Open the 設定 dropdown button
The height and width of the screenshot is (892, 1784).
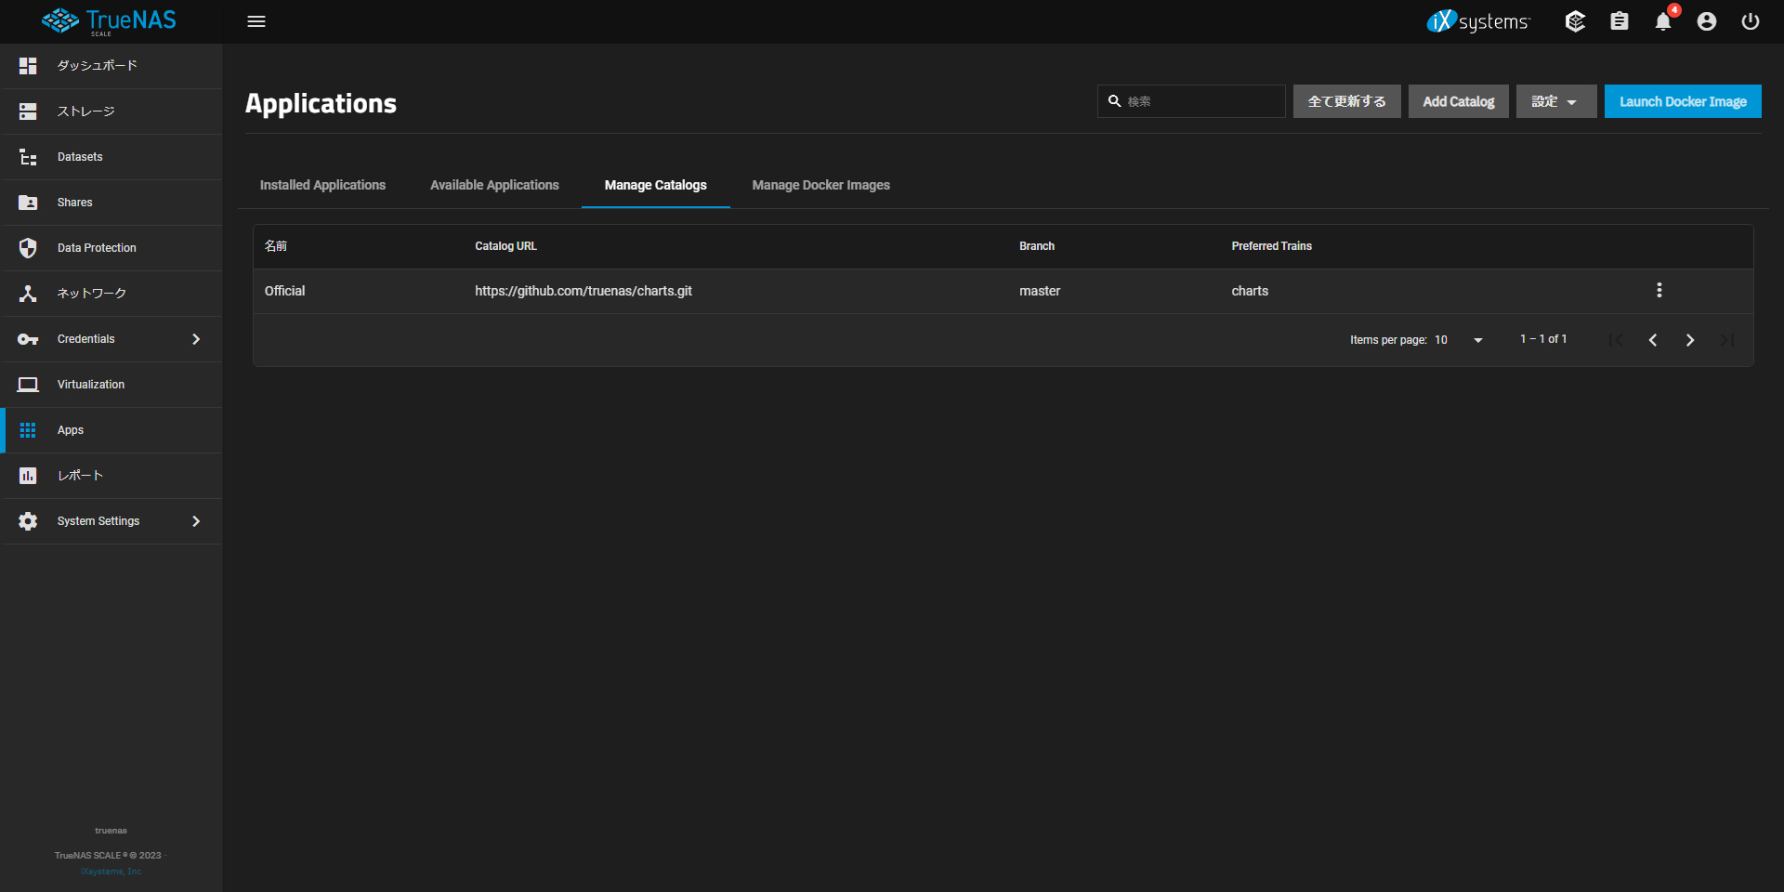1555,101
